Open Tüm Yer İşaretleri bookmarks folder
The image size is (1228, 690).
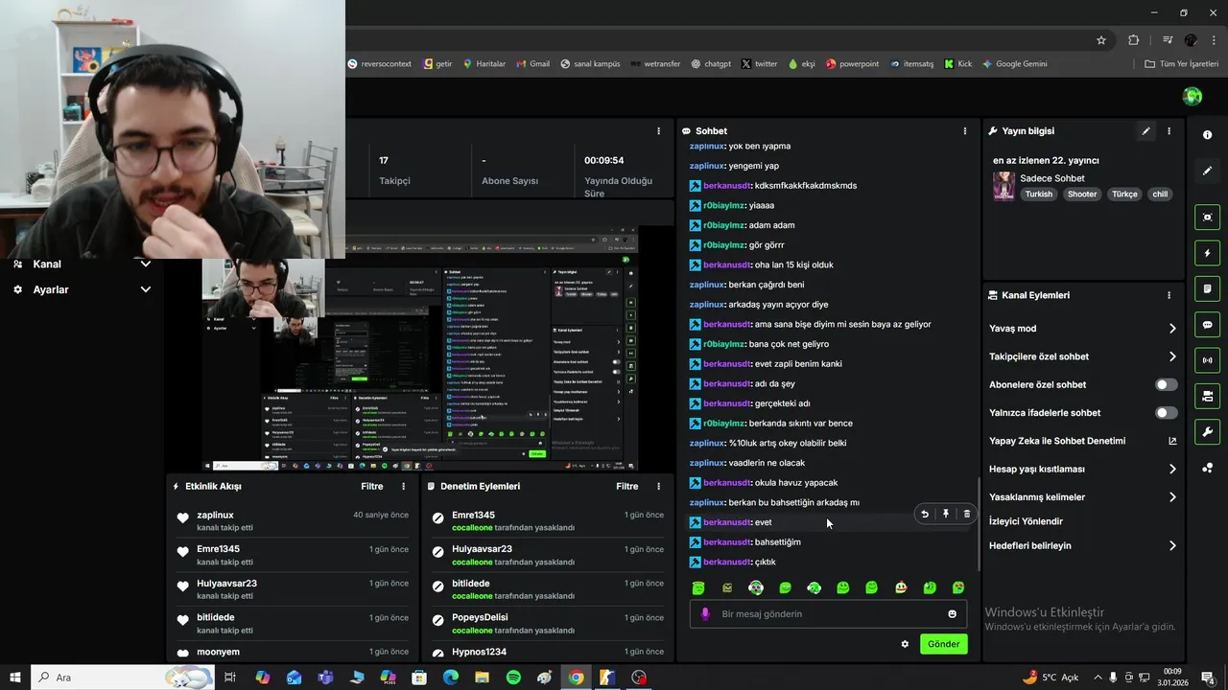(x=1182, y=64)
